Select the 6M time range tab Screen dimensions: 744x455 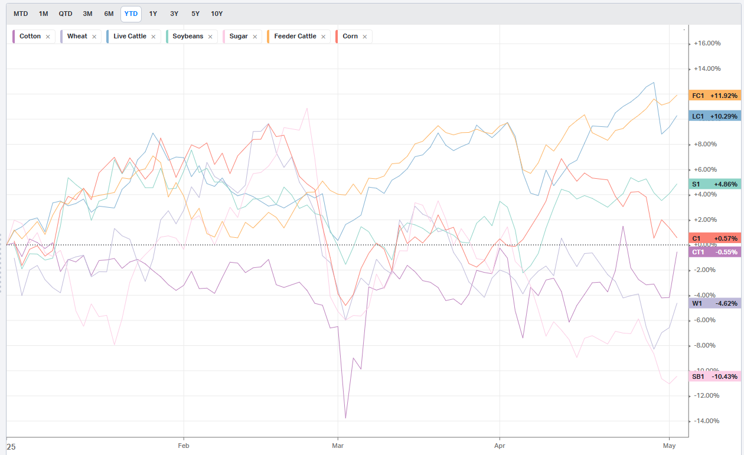tap(109, 14)
